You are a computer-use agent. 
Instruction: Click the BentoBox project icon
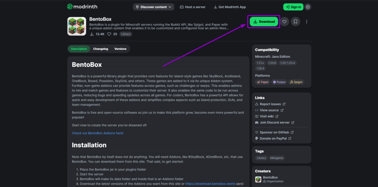point(77,26)
